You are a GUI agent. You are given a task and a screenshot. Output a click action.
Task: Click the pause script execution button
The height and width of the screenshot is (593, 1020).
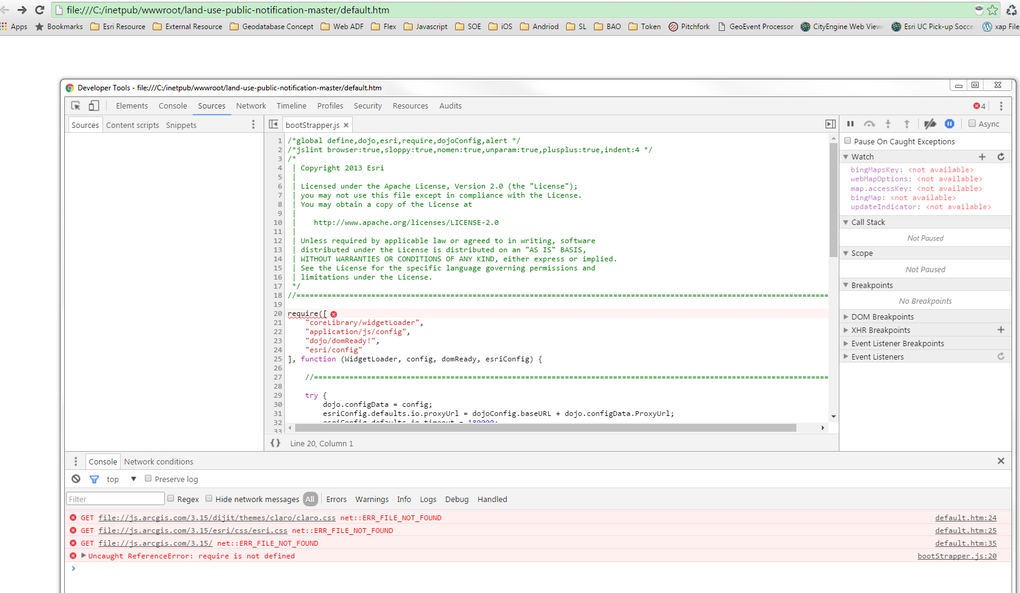[x=850, y=124]
